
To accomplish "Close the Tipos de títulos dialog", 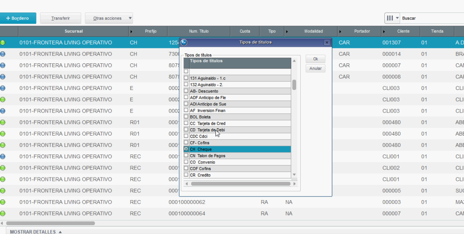I will pos(327,42).
